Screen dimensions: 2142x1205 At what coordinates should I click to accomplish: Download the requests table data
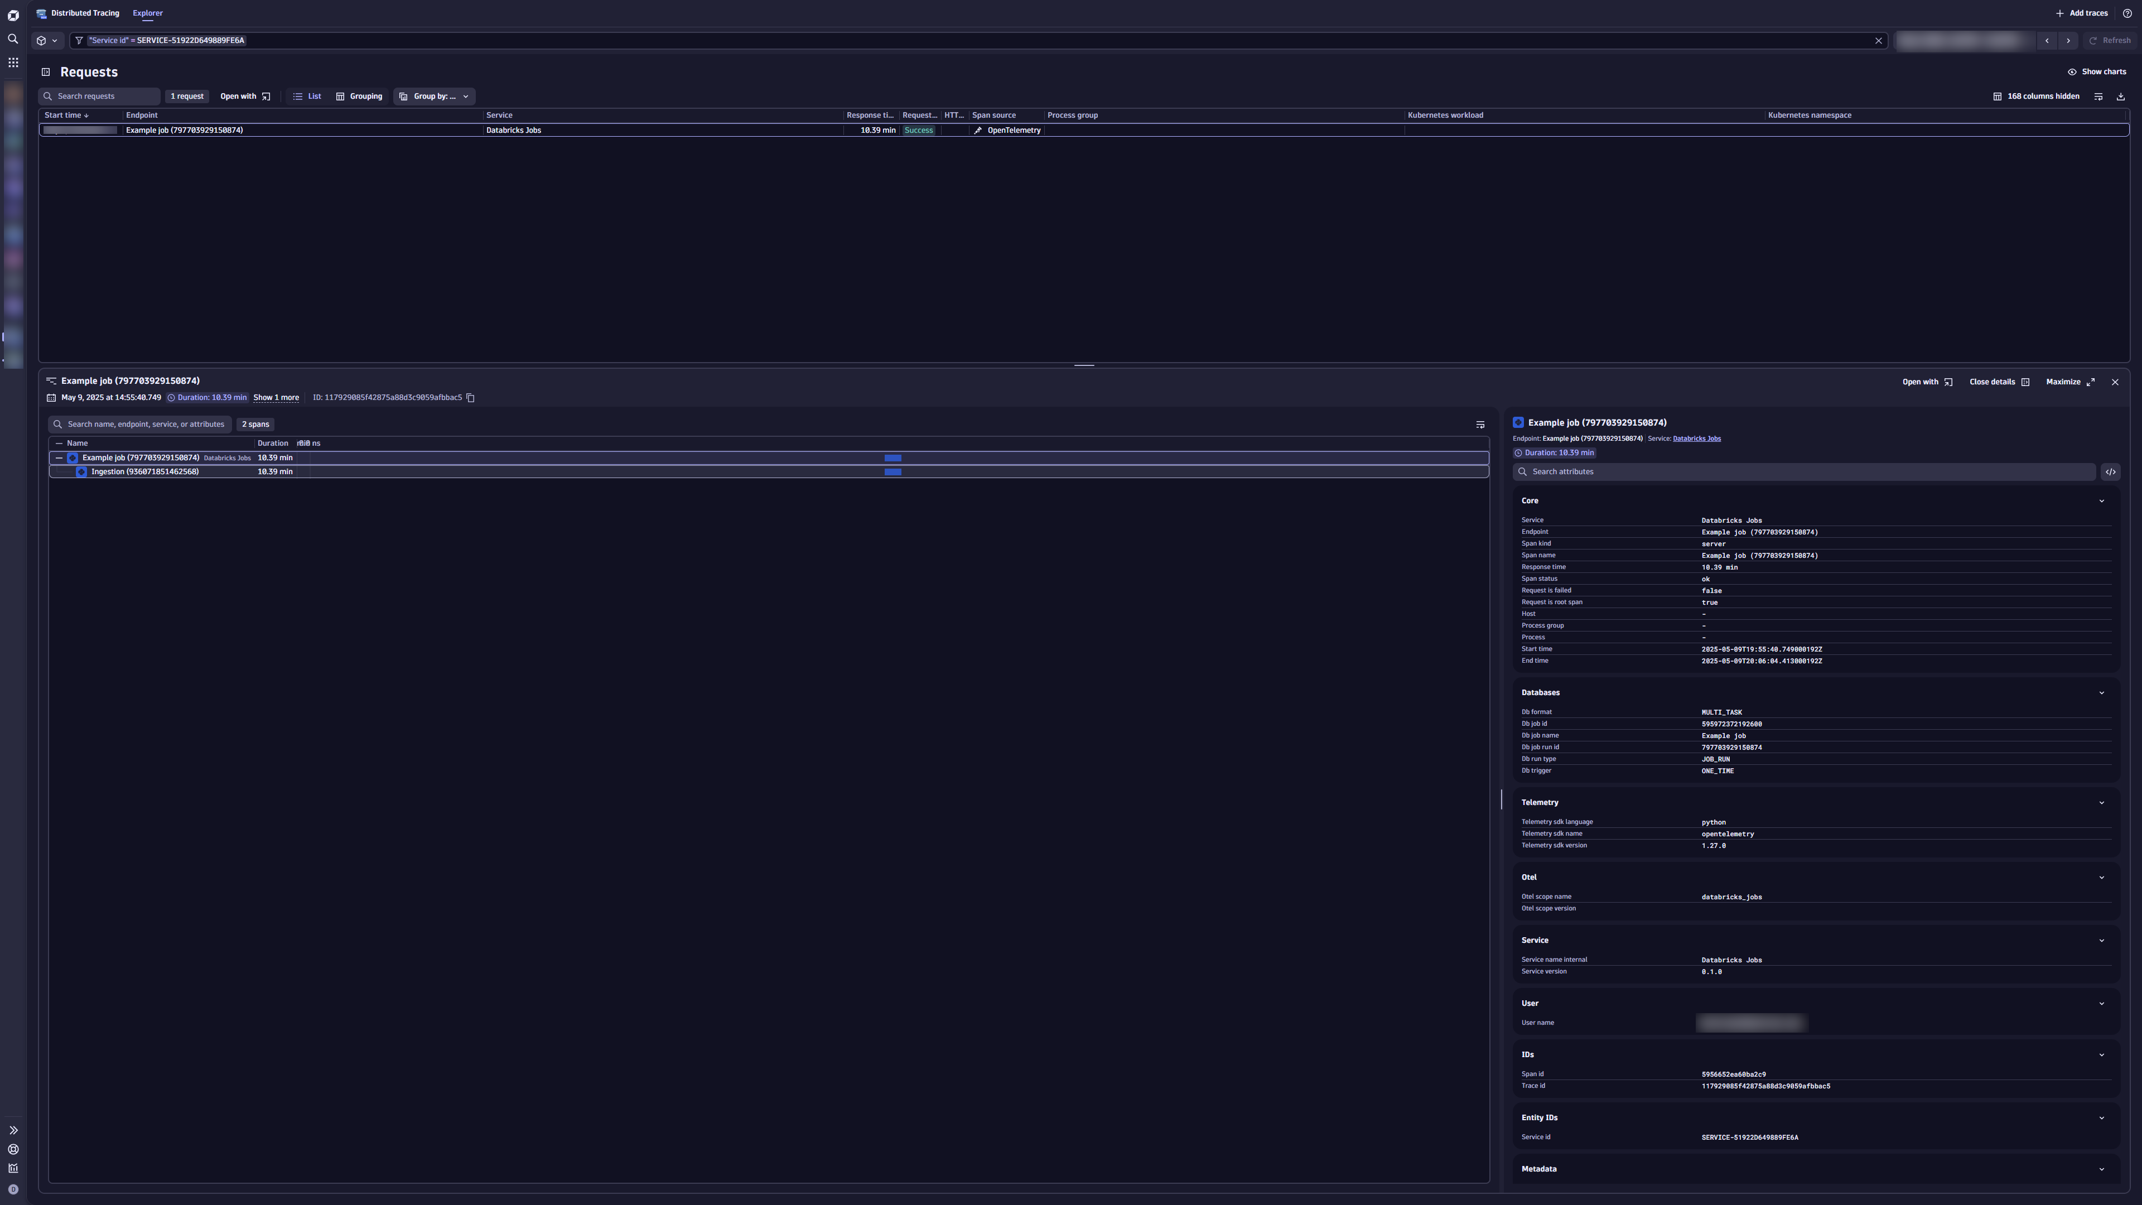2120,97
